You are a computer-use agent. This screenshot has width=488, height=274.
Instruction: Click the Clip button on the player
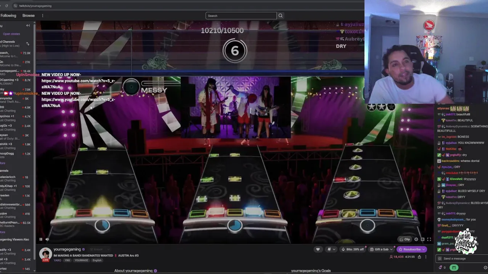(x=405, y=239)
